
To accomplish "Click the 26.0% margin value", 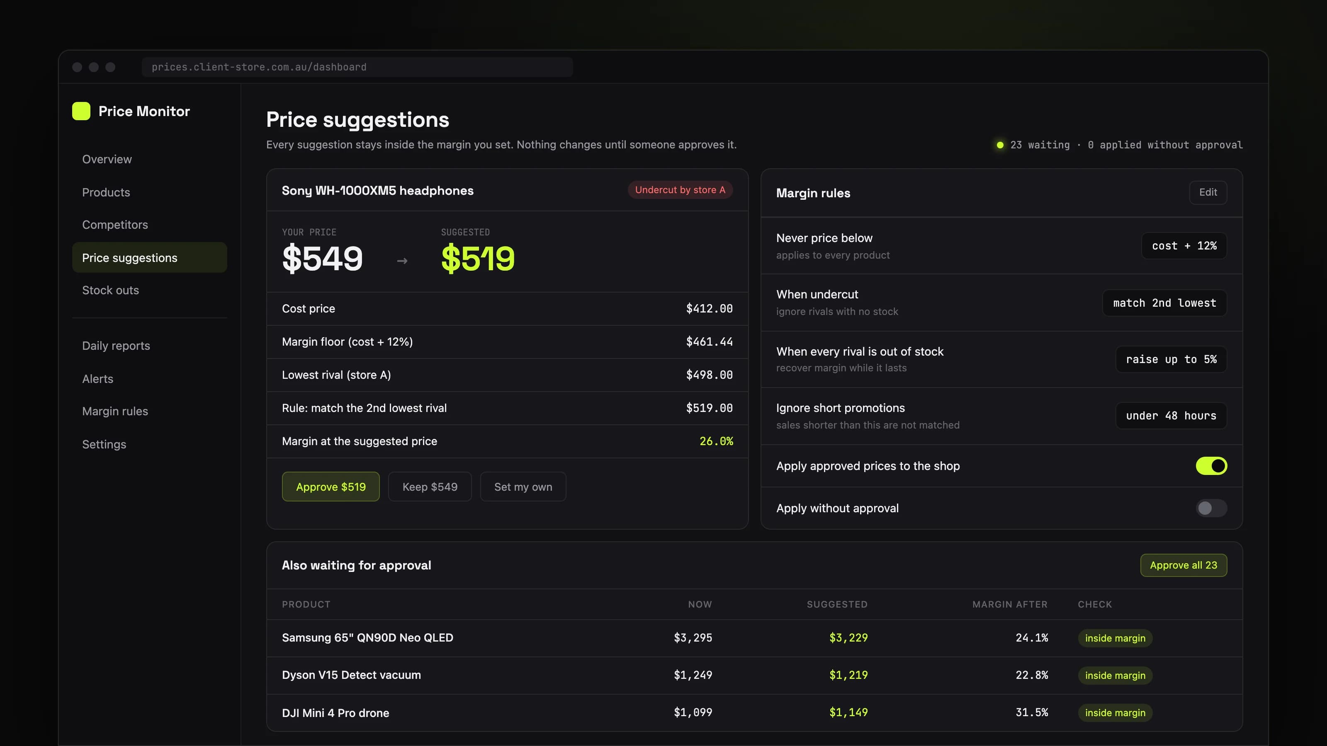I will (716, 441).
